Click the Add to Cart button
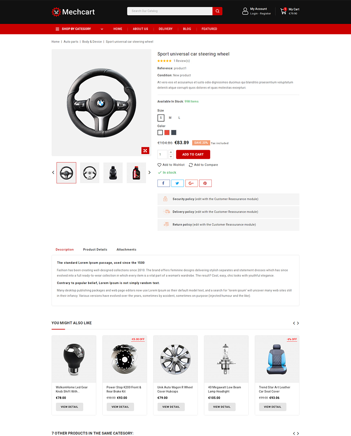 click(x=193, y=154)
